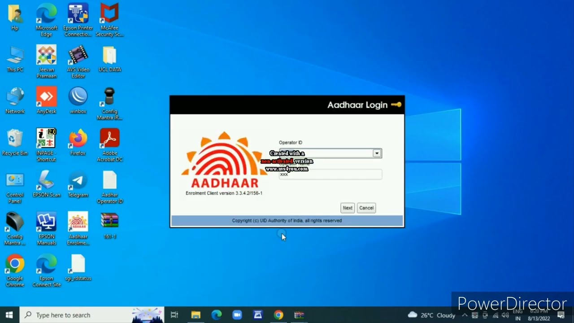The image size is (574, 323).
Task: Open Aadhar Operator ID file
Action: (x=109, y=187)
